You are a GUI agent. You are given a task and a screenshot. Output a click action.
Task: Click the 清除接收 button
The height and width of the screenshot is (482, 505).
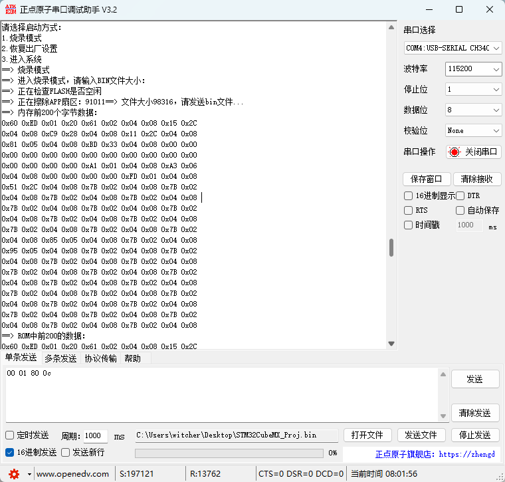point(477,179)
